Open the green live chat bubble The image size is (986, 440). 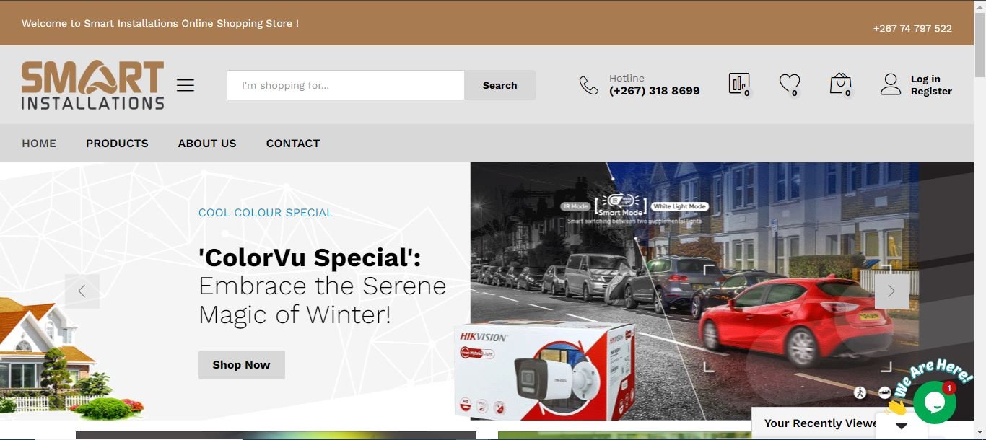(x=934, y=402)
